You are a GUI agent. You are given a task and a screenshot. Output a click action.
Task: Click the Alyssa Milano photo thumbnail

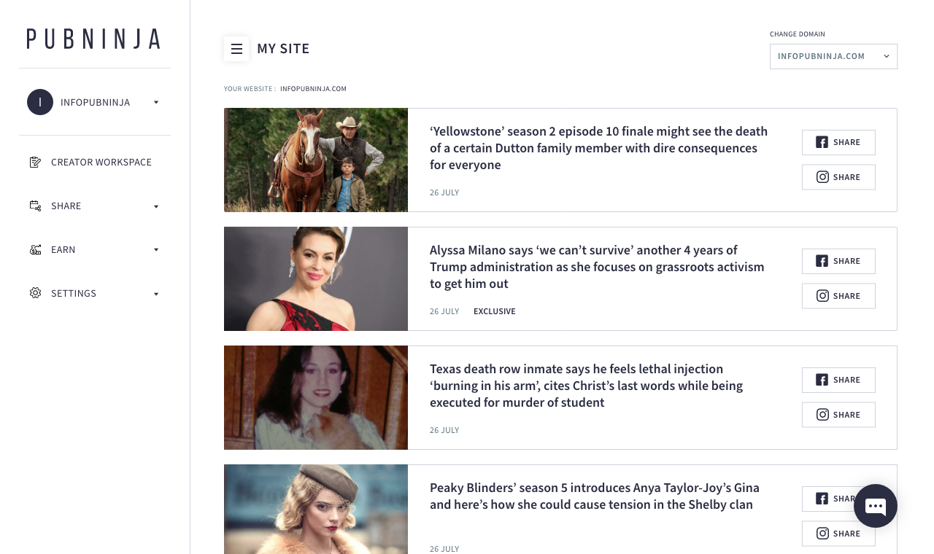point(316,279)
